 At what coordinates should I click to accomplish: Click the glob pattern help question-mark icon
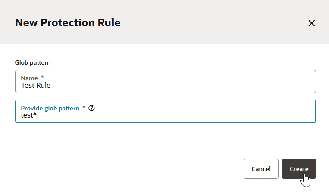91,108
